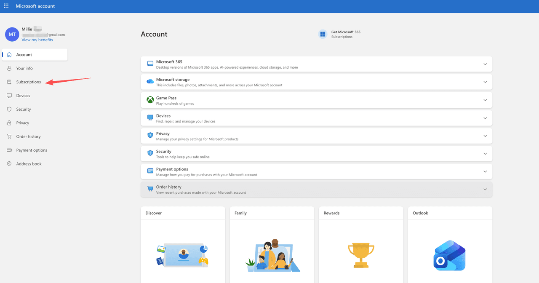Click the MT profile avatar
539x283 pixels.
pyautogui.click(x=12, y=35)
